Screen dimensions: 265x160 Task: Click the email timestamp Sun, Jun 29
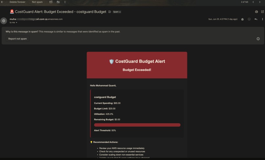click(223, 19)
